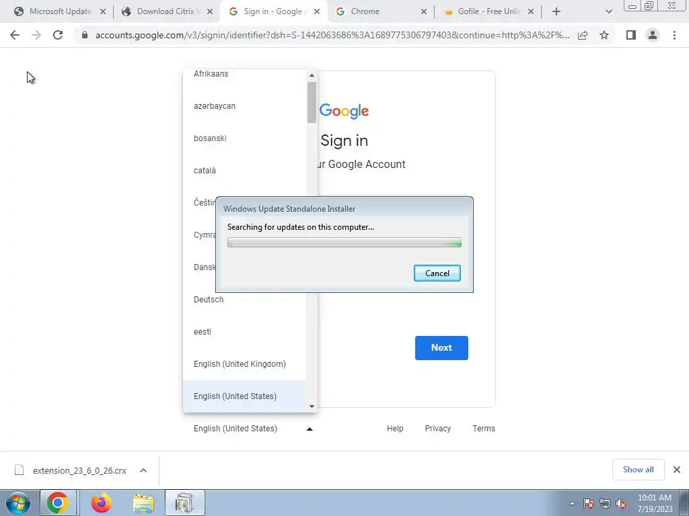Close the Download Citrix tab
The height and width of the screenshot is (516, 689).
click(x=210, y=12)
